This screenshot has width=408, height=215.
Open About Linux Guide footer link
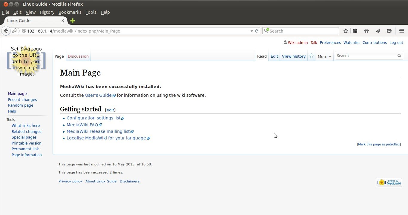coord(101,181)
